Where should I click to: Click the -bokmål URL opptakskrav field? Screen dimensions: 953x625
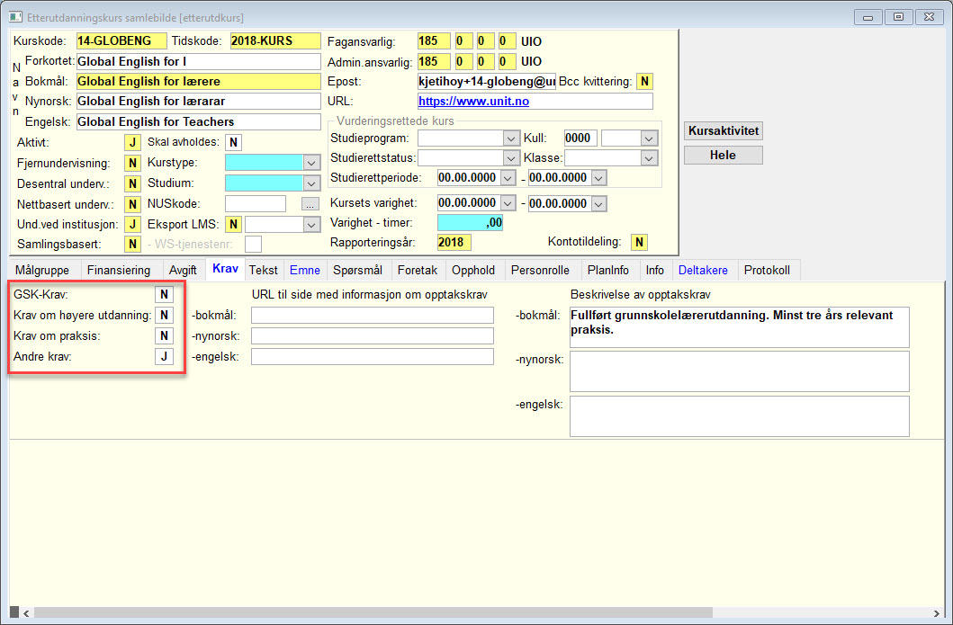click(x=373, y=316)
